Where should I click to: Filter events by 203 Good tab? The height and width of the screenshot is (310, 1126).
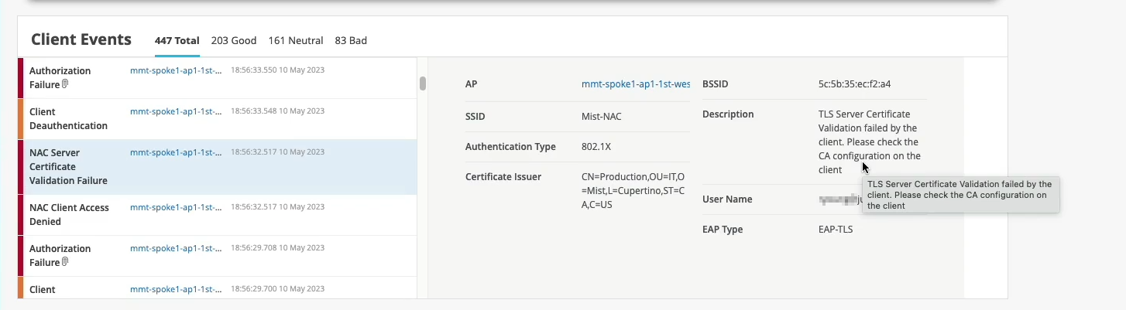[x=230, y=41]
